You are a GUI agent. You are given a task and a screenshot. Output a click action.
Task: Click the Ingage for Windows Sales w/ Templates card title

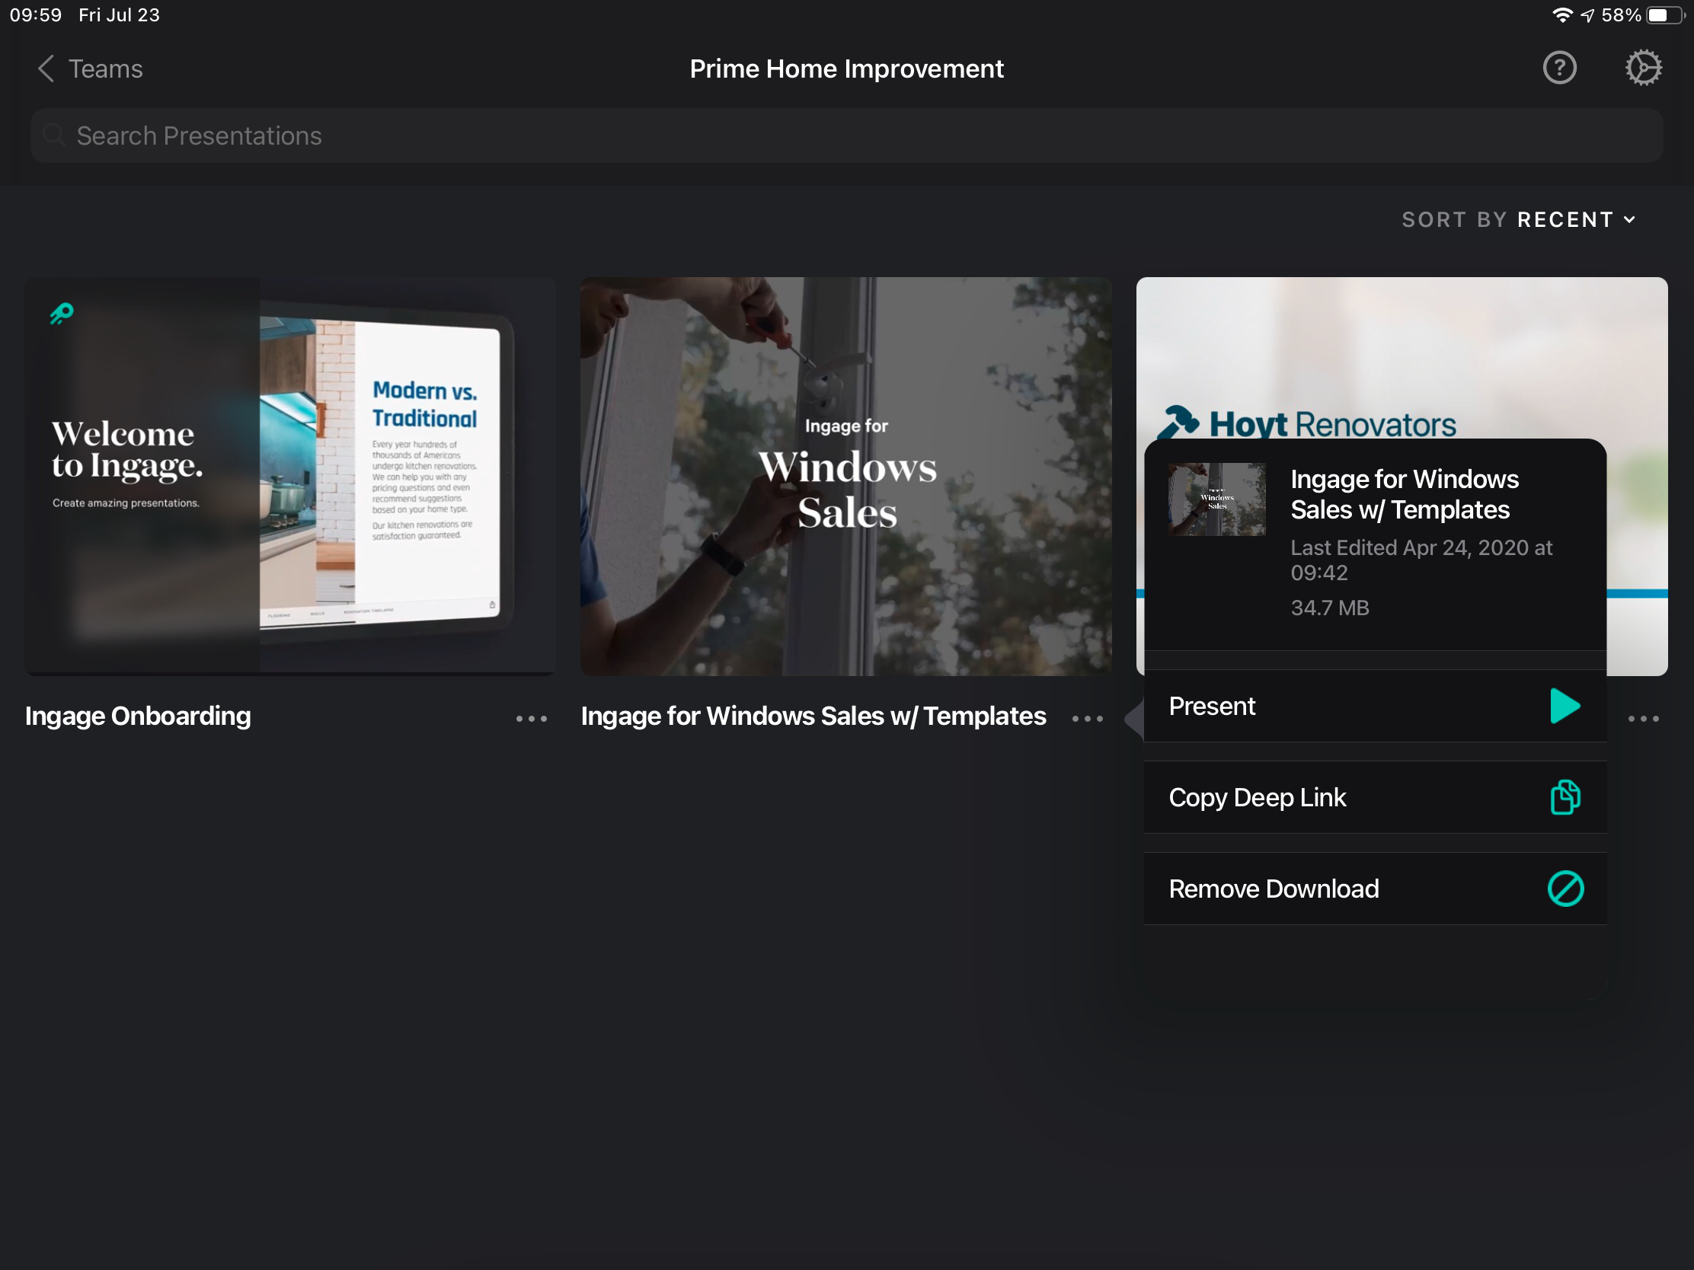[813, 716]
